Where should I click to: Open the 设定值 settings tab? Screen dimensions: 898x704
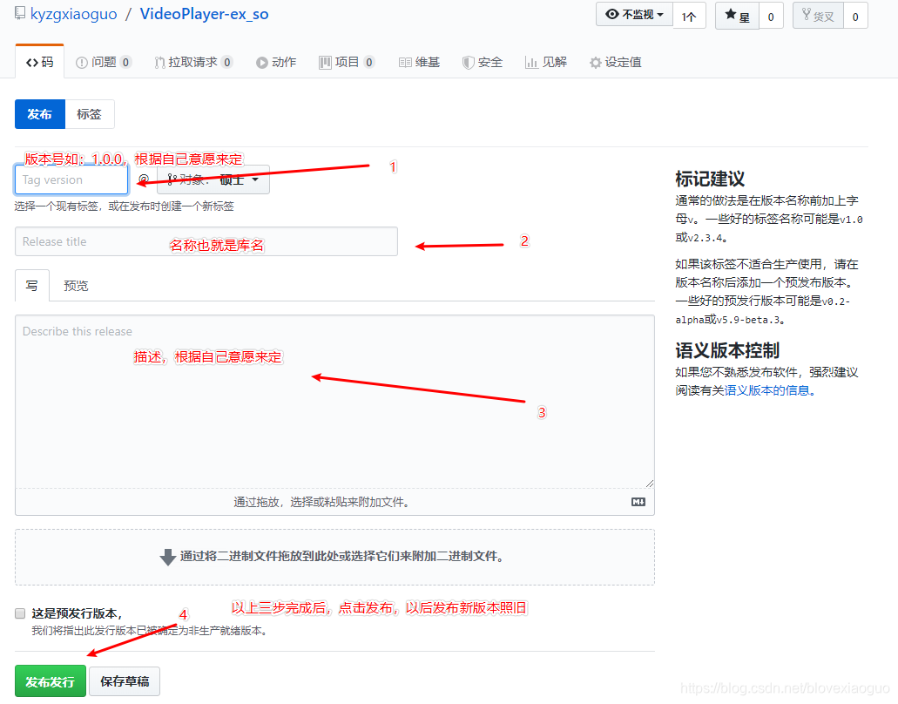pos(616,62)
